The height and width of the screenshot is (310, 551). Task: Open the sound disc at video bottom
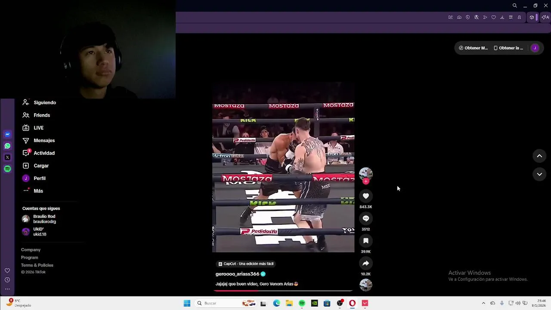[366, 285]
